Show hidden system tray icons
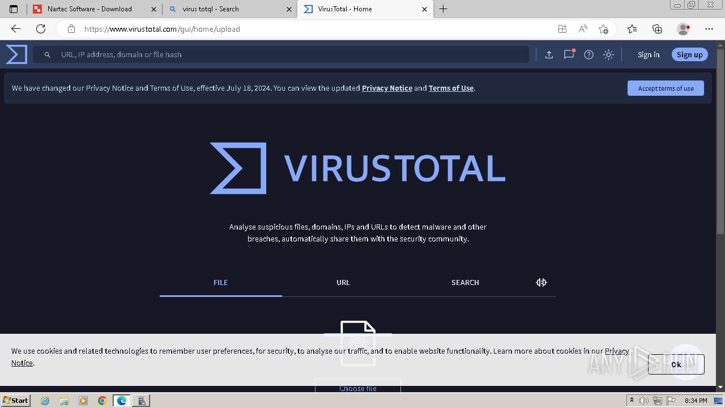Image resolution: width=725 pixels, height=408 pixels. click(632, 400)
